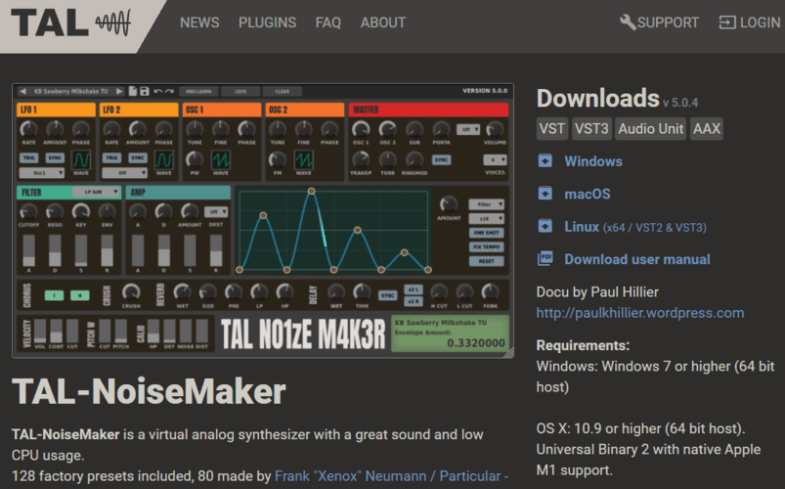The height and width of the screenshot is (489, 785).
Task: Click the OSC 2 FM knob
Action: [x=278, y=159]
